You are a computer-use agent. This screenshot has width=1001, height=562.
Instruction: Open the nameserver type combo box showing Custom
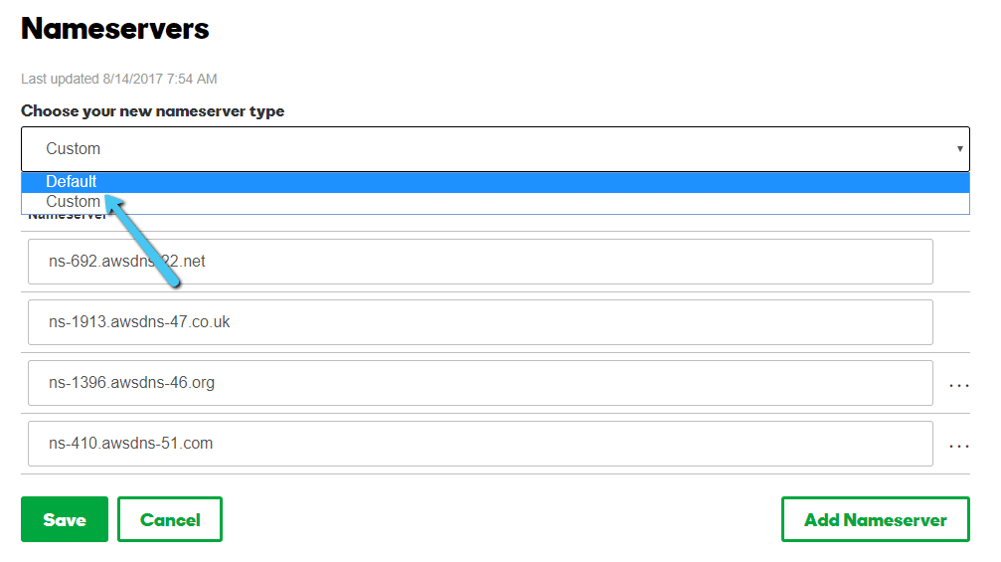(495, 149)
